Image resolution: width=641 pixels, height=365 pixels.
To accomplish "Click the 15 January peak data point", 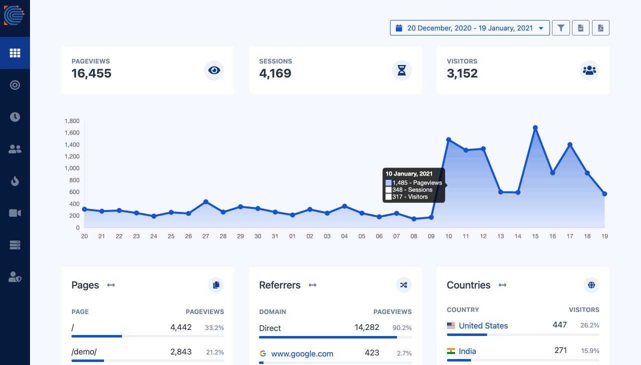I will tap(535, 128).
